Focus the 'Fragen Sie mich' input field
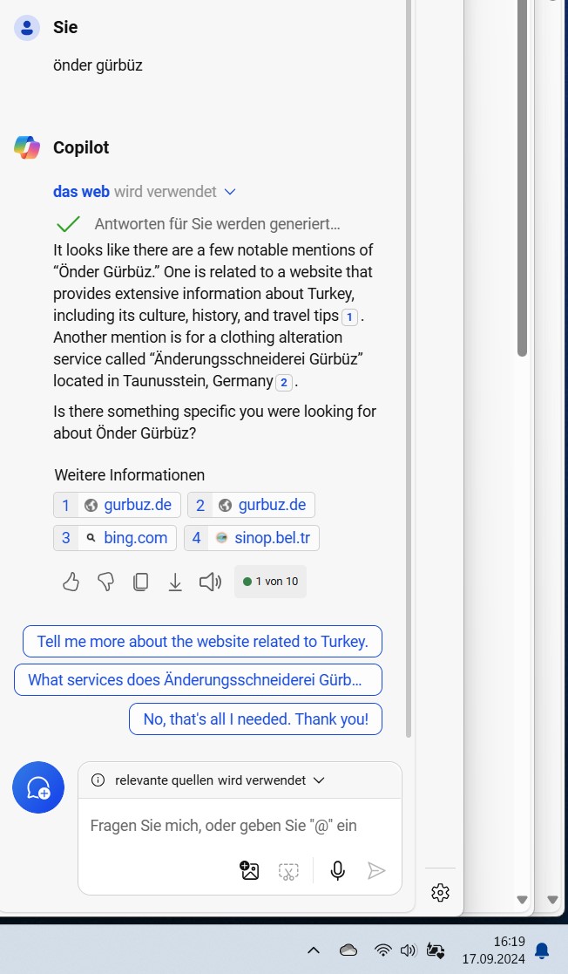The width and height of the screenshot is (568, 974). [x=240, y=826]
